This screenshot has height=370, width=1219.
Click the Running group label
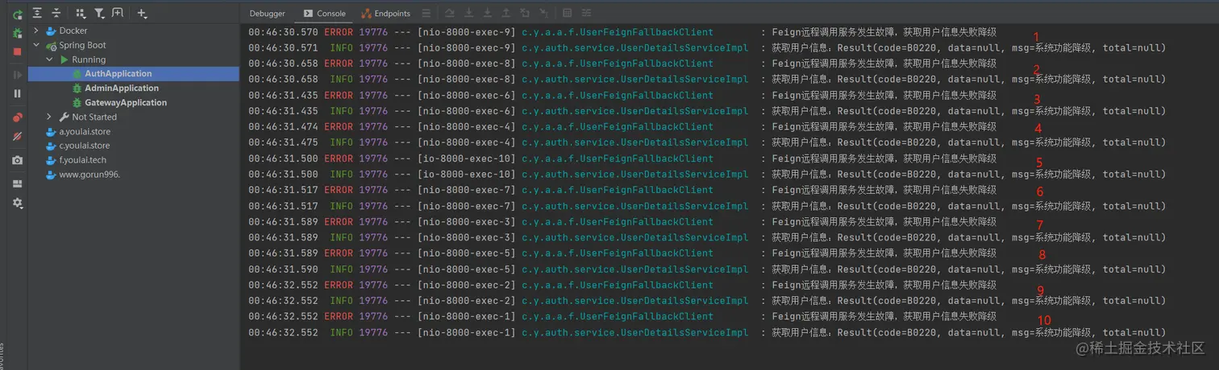point(89,60)
